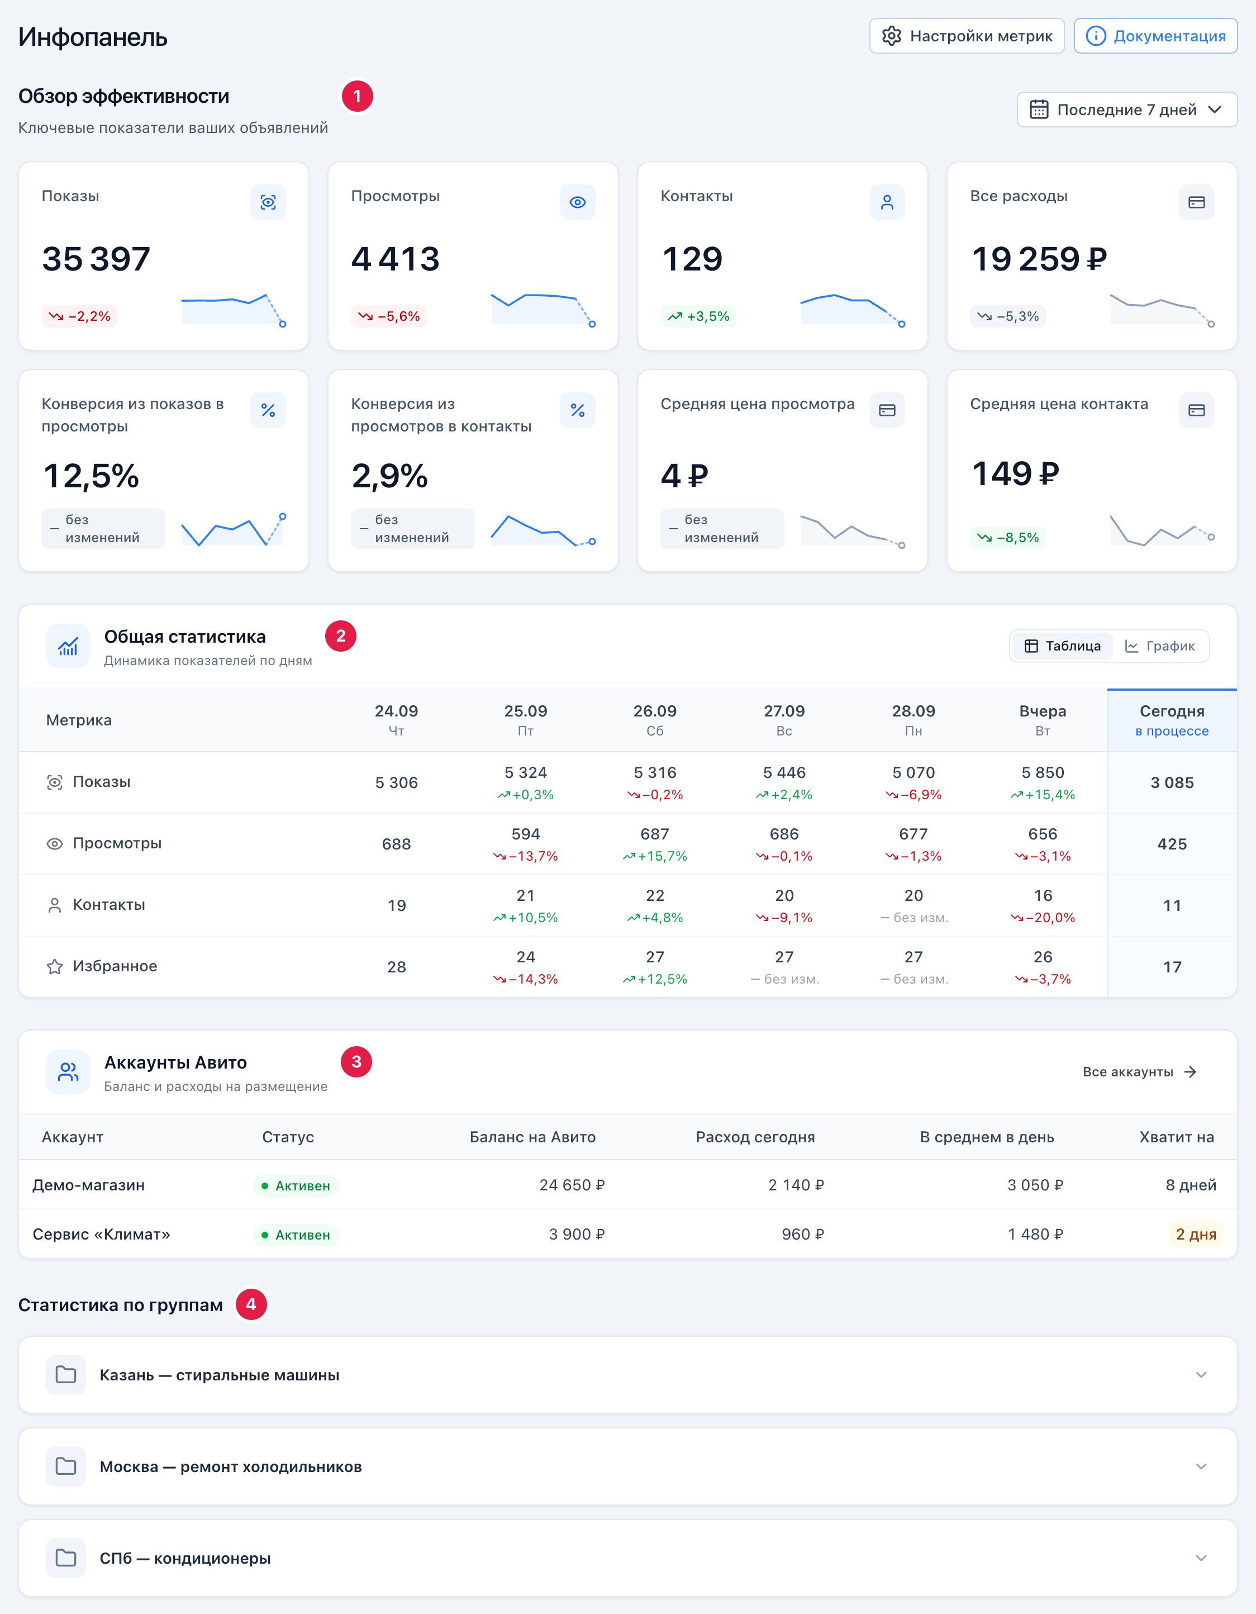
Task: Click the folder icon of Казань — стиральные машины
Action: click(66, 1375)
